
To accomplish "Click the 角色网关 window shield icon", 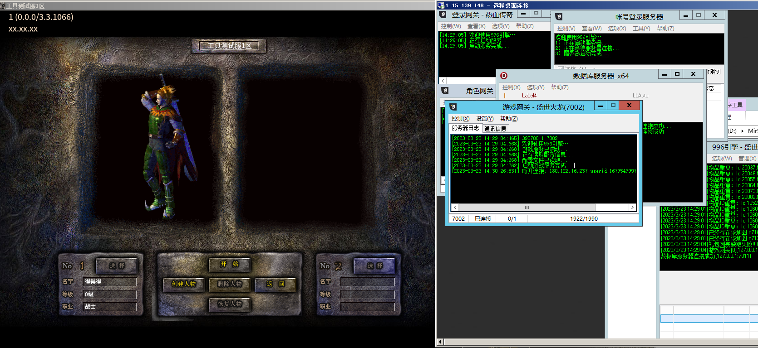I will click(445, 91).
